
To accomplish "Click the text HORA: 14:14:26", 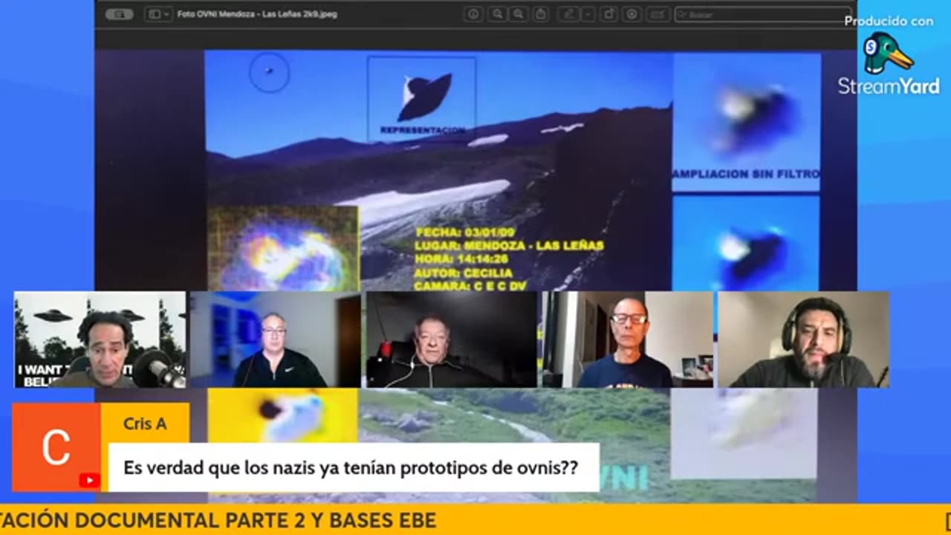I will pos(462,259).
